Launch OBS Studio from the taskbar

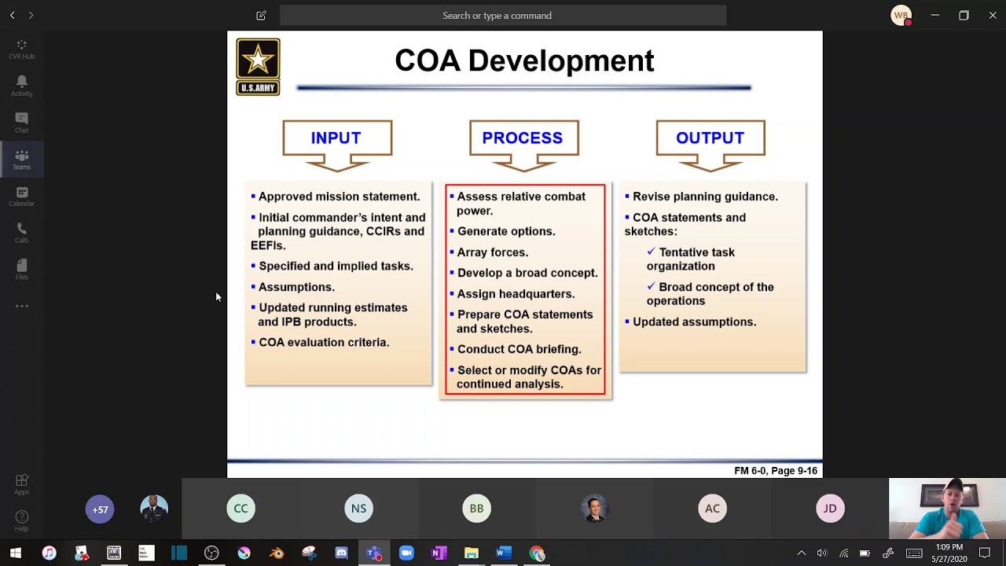[211, 553]
